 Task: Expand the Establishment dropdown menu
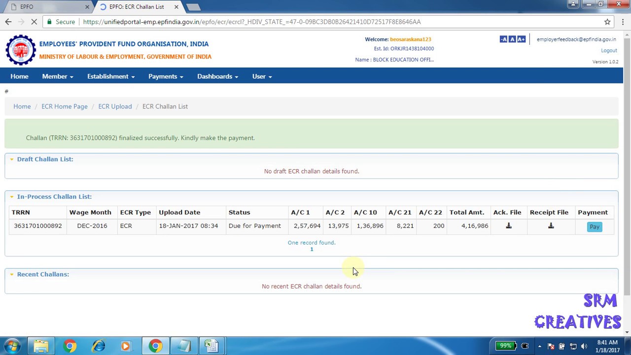point(111,76)
